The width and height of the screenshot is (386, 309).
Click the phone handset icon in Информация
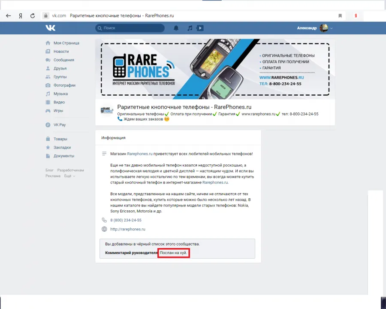coord(104,220)
